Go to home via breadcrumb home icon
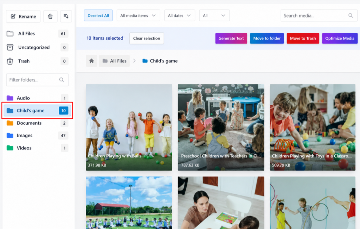 click(x=92, y=61)
